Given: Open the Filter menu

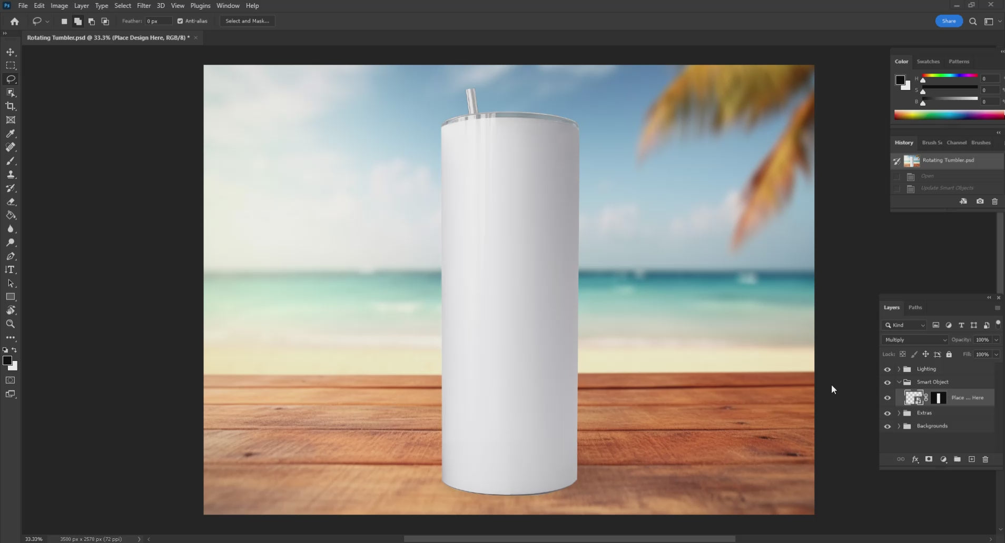Looking at the screenshot, I should pyautogui.click(x=144, y=6).
